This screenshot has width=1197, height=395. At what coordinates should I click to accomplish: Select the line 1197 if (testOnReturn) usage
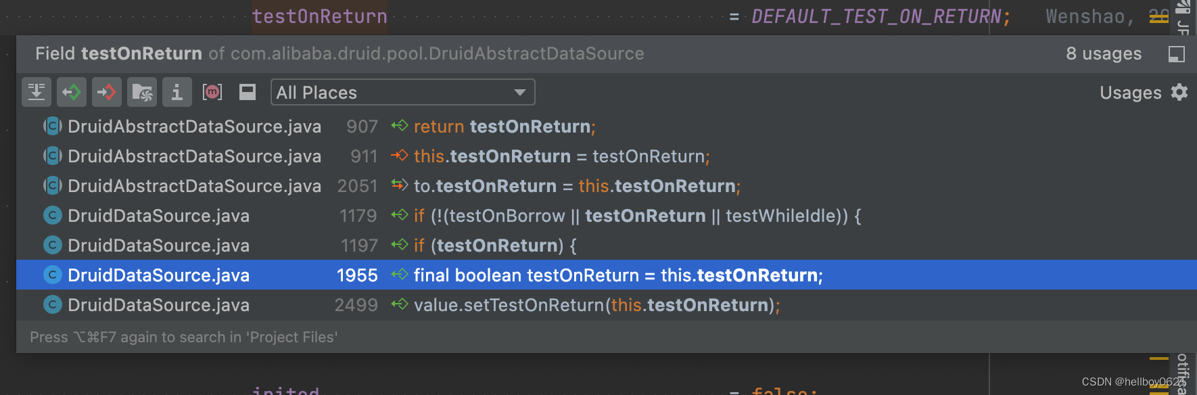(x=607, y=246)
